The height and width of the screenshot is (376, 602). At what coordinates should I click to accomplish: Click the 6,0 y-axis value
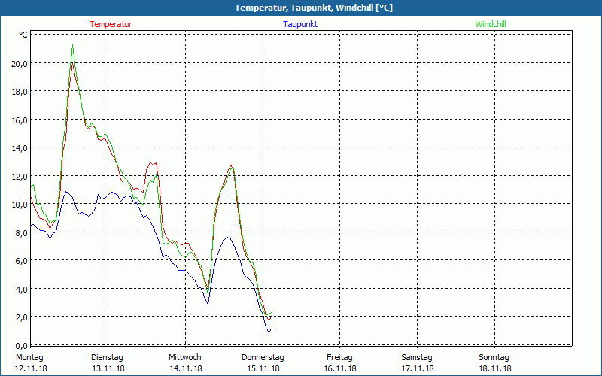21,260
